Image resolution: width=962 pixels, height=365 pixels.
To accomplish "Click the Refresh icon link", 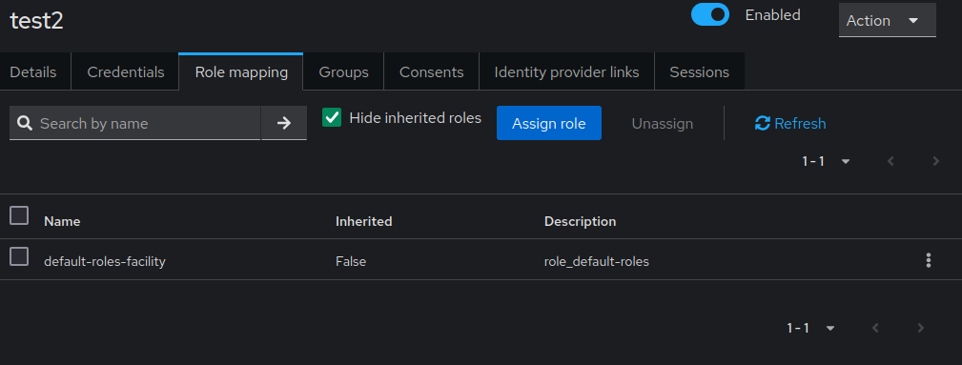I will pyautogui.click(x=790, y=123).
